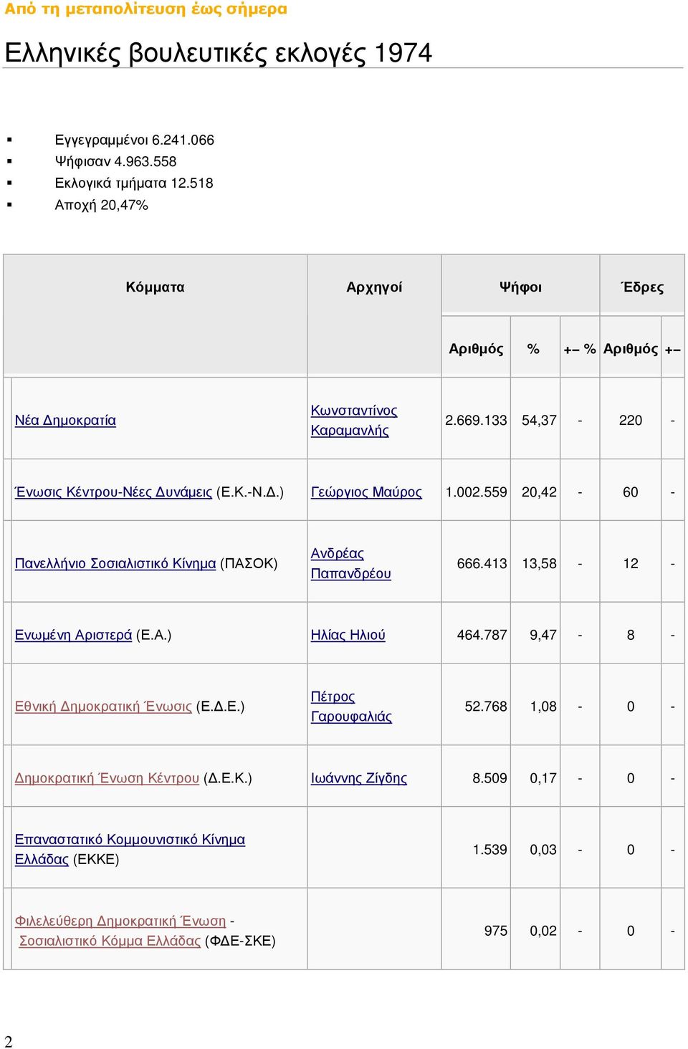The height and width of the screenshot is (1049, 688).
Task: Select the Κόμματα column header
Action: (156, 287)
